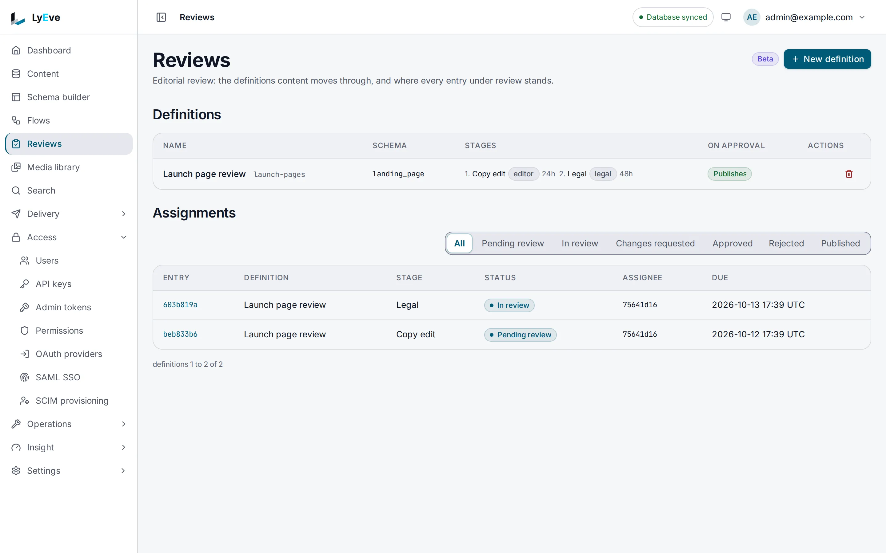Image resolution: width=886 pixels, height=553 pixels.
Task: Click the Pending review status pill in row beb833b6
Action: coord(520,335)
